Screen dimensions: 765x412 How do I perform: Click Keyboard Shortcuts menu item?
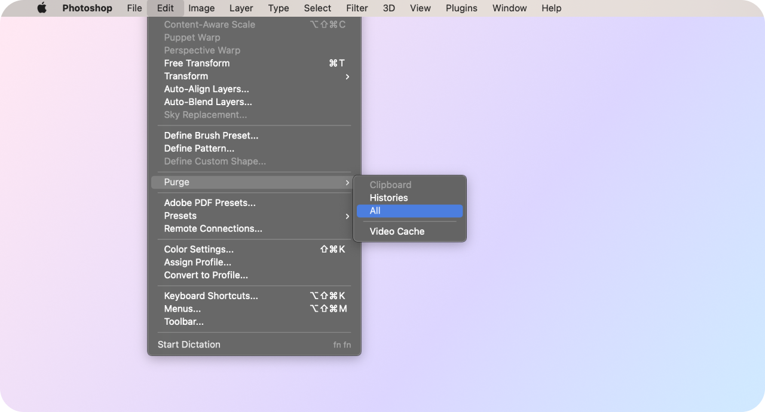211,296
